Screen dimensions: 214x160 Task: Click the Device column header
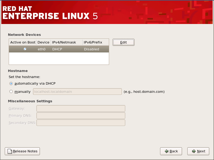coord(43,42)
